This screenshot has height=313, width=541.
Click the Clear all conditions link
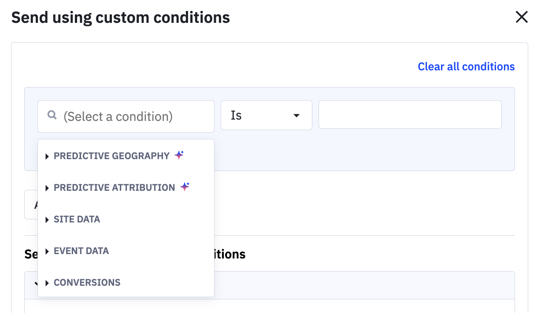466,66
